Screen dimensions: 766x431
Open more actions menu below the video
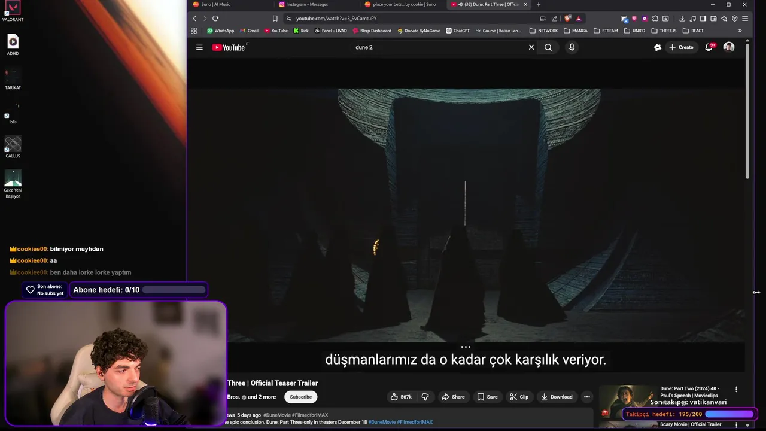point(586,397)
